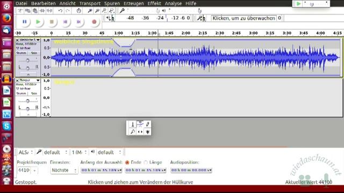Select the Selection (I-beam) tool

(x=133, y=124)
